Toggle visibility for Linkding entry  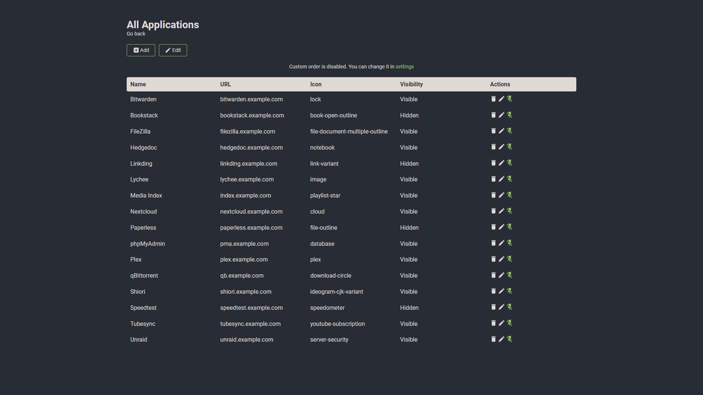[x=510, y=162]
